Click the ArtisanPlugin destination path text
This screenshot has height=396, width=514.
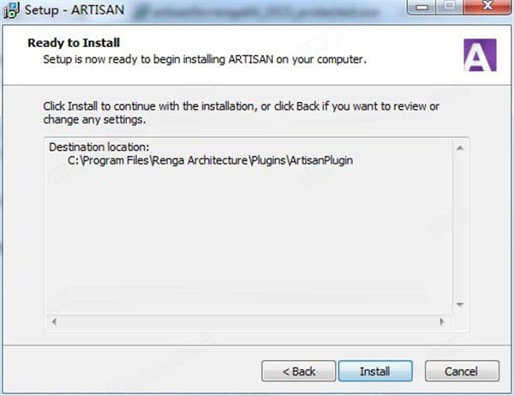[210, 160]
